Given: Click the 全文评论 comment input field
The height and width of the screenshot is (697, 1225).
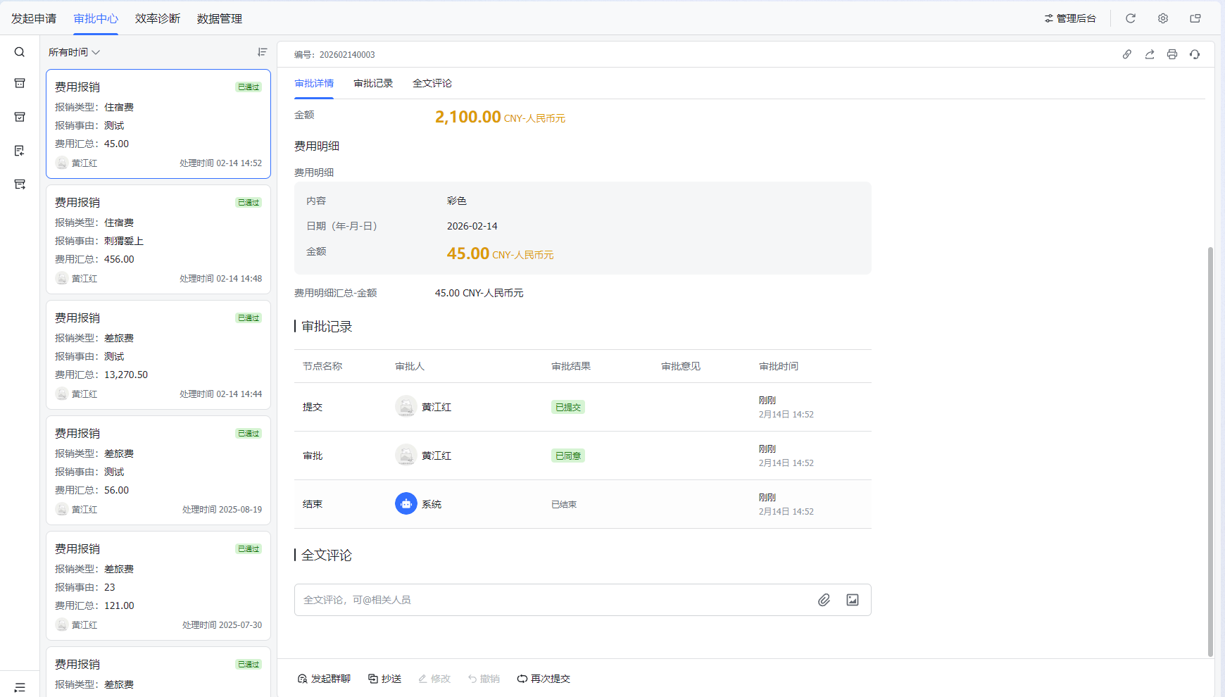Looking at the screenshot, I should click(x=549, y=600).
